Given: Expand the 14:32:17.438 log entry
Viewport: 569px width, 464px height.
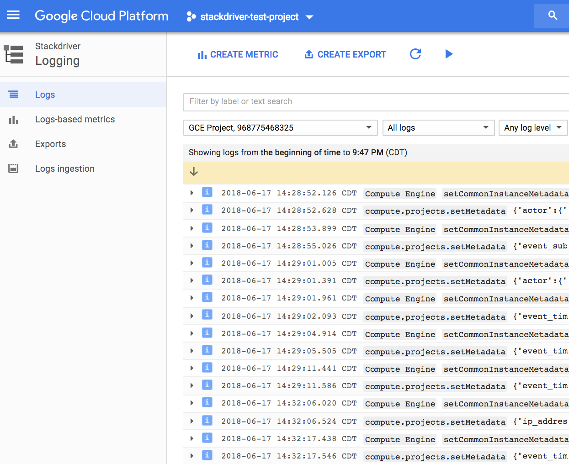Looking at the screenshot, I should click(192, 439).
